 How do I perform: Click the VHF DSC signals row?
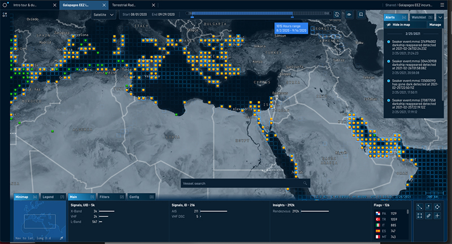click(186, 216)
